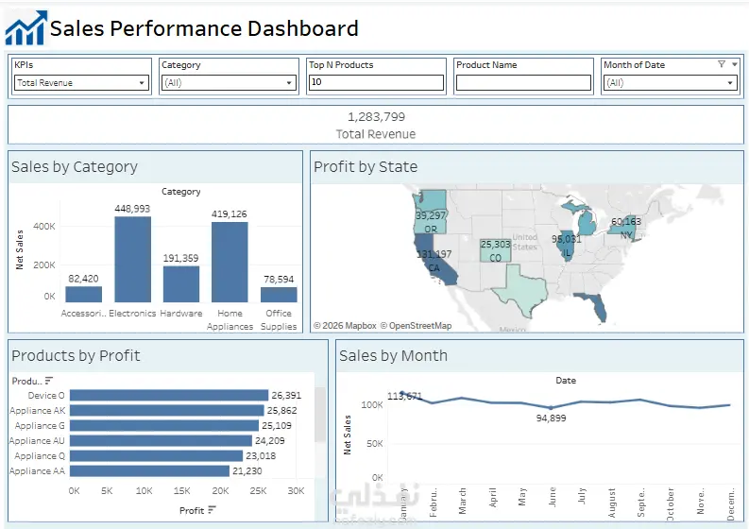Click the Product Name search field
The width and height of the screenshot is (749, 529).
tap(523, 82)
